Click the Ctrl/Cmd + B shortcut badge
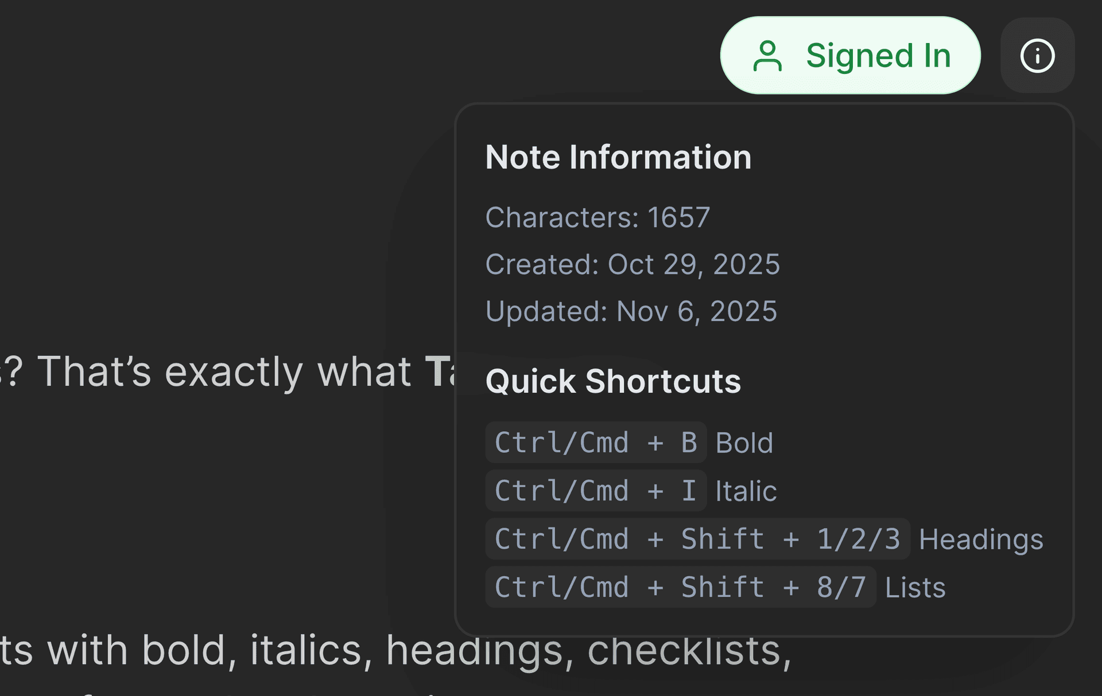The height and width of the screenshot is (696, 1102). pyautogui.click(x=596, y=442)
